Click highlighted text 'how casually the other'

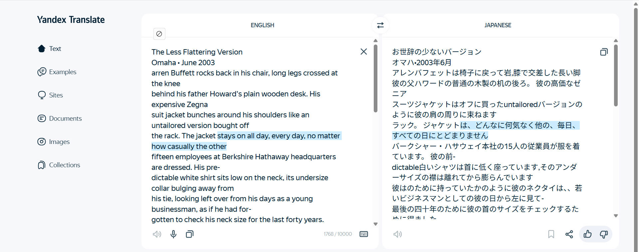[189, 146]
